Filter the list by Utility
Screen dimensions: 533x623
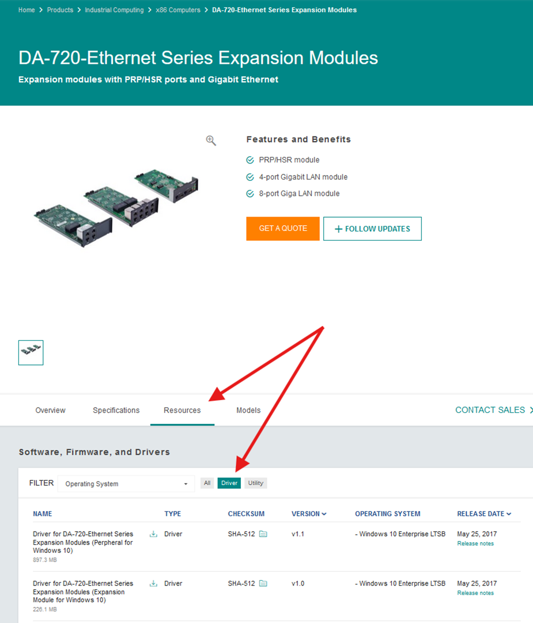click(256, 483)
